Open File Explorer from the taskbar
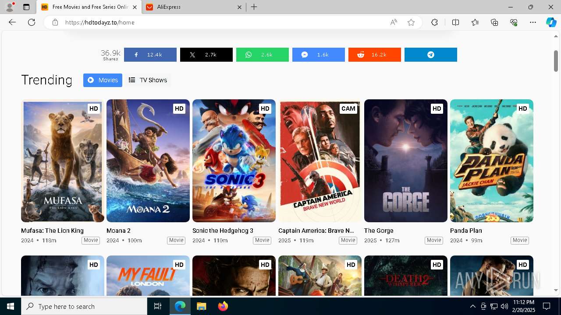This screenshot has width=561, height=315. pos(201,306)
